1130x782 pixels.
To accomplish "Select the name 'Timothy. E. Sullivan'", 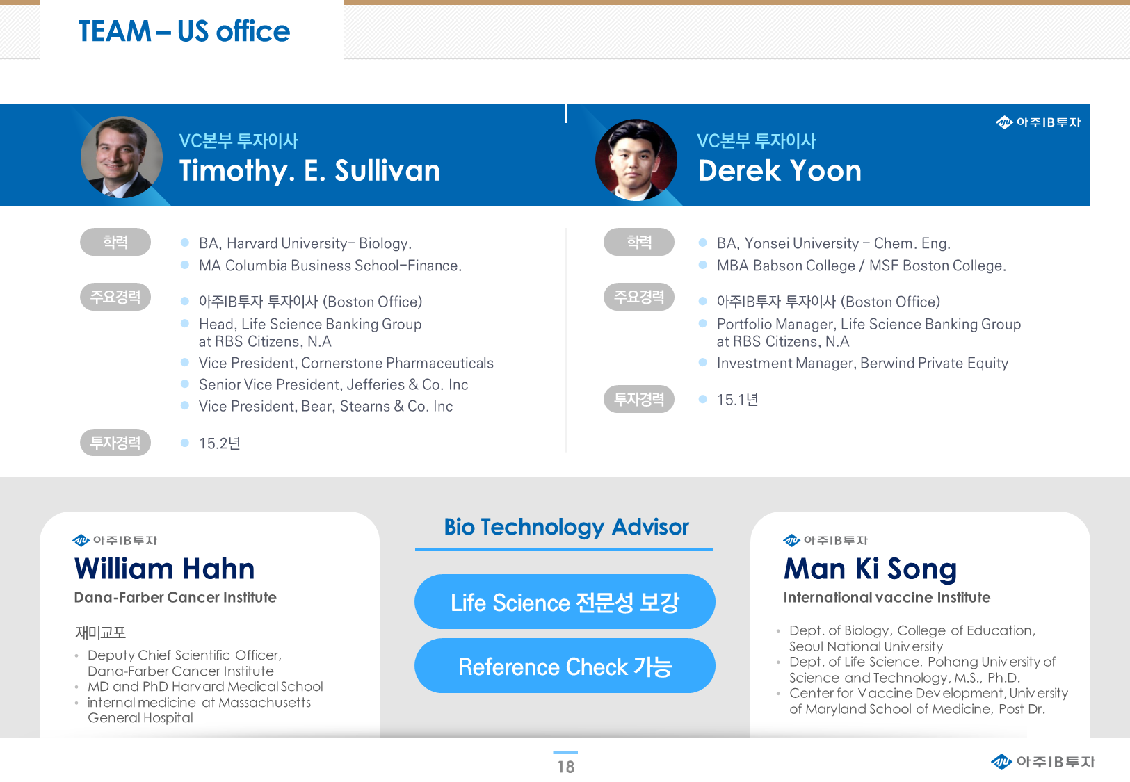I will [x=310, y=171].
